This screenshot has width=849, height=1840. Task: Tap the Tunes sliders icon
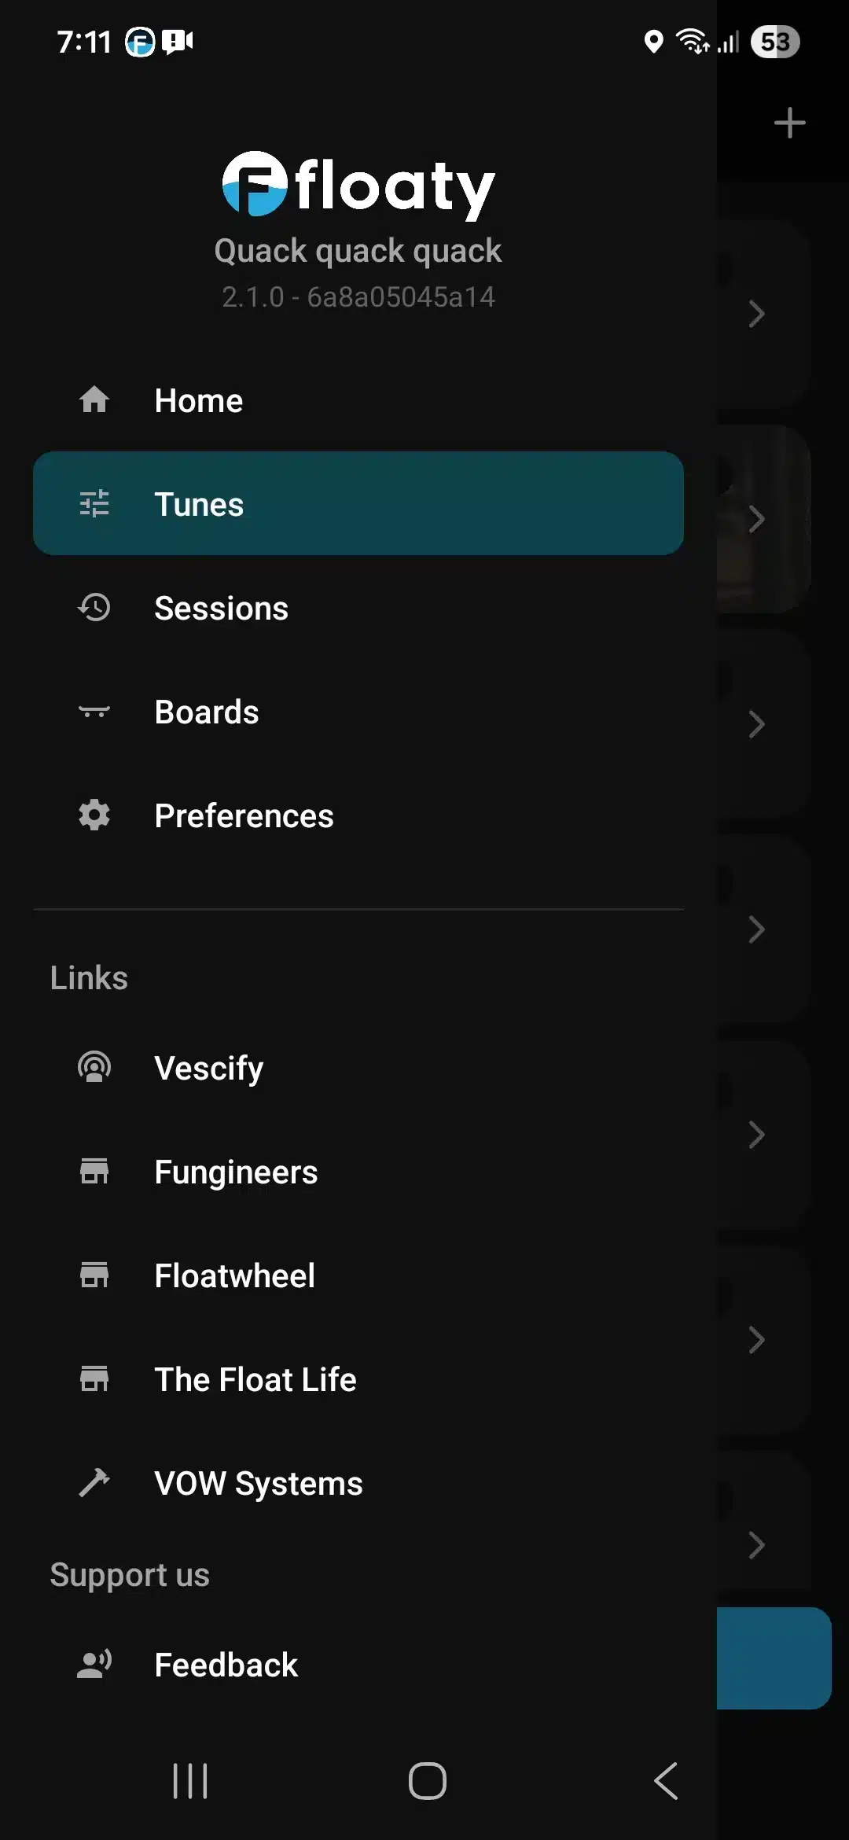(94, 504)
